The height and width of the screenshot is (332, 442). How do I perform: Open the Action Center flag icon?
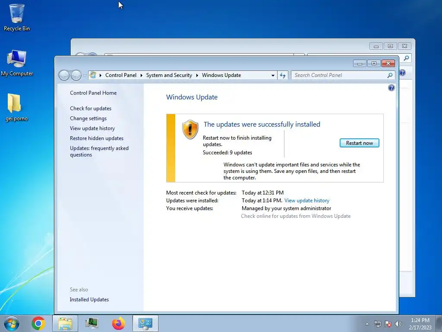pyautogui.click(x=388, y=324)
